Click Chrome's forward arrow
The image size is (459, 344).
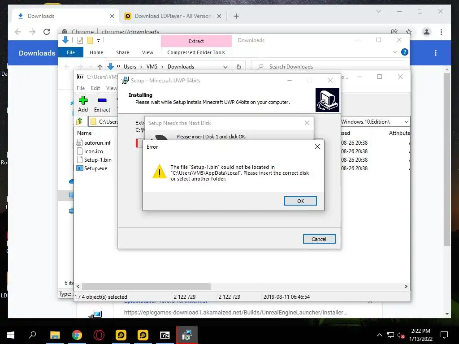pos(32,32)
